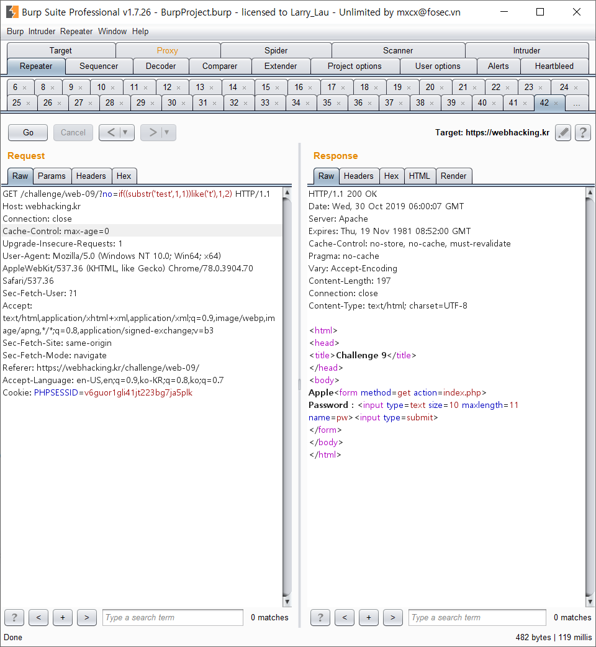596x647 pixels.
Task: Switch to the Comparer tab
Action: [x=220, y=66]
